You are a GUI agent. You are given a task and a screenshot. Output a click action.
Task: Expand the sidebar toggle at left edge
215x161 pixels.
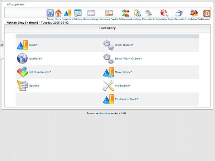point(2,45)
